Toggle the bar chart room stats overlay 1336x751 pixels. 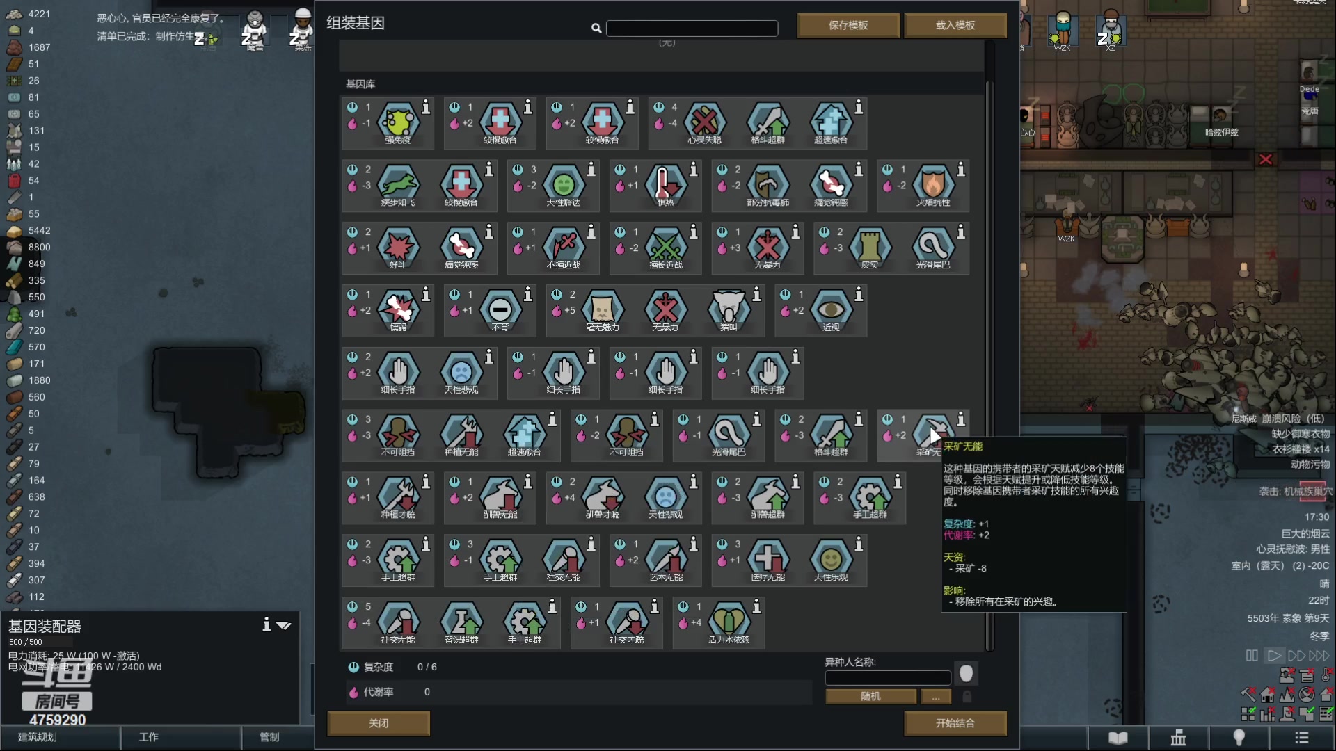tap(1268, 713)
